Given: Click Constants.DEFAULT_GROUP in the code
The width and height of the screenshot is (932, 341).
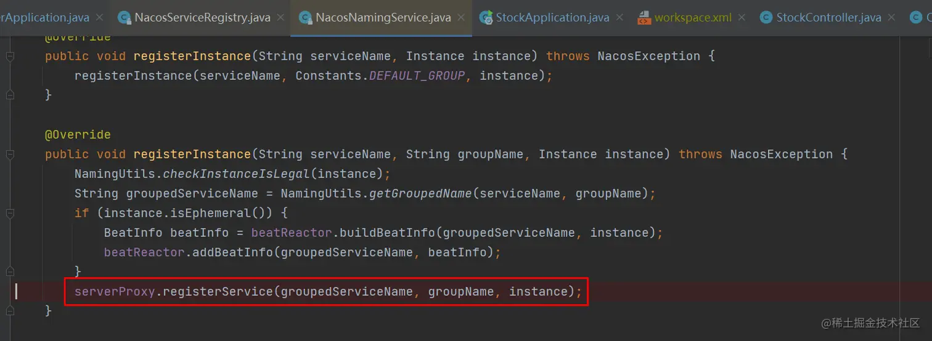Looking at the screenshot, I should [x=380, y=76].
